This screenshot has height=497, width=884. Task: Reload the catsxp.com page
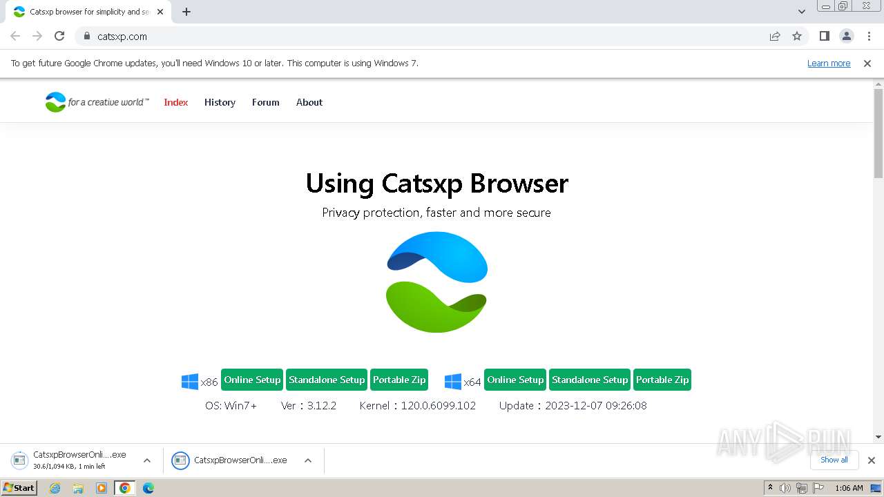coord(59,36)
